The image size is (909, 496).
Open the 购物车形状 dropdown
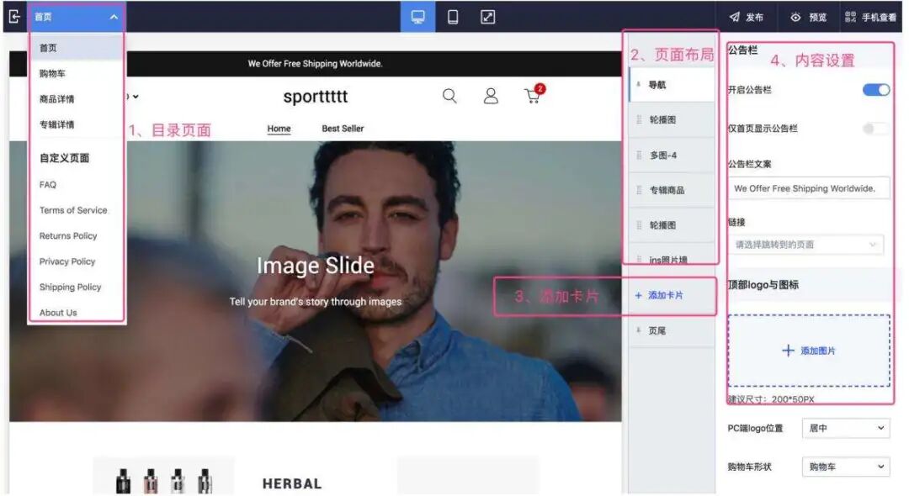pyautogui.click(x=845, y=467)
